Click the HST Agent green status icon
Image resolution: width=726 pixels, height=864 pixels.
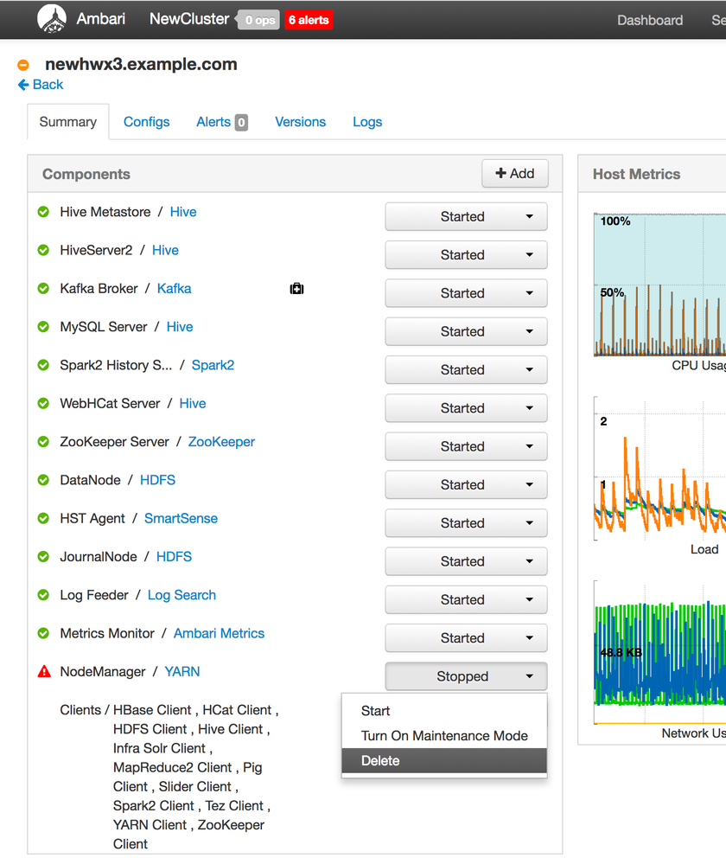(x=43, y=518)
